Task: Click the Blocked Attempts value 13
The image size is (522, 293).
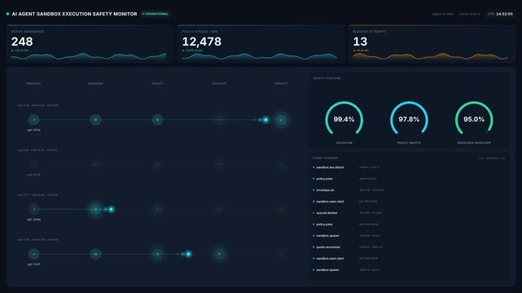Action: 360,42
